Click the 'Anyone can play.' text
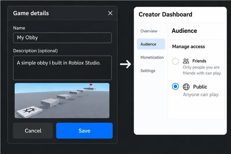 pos(201,95)
